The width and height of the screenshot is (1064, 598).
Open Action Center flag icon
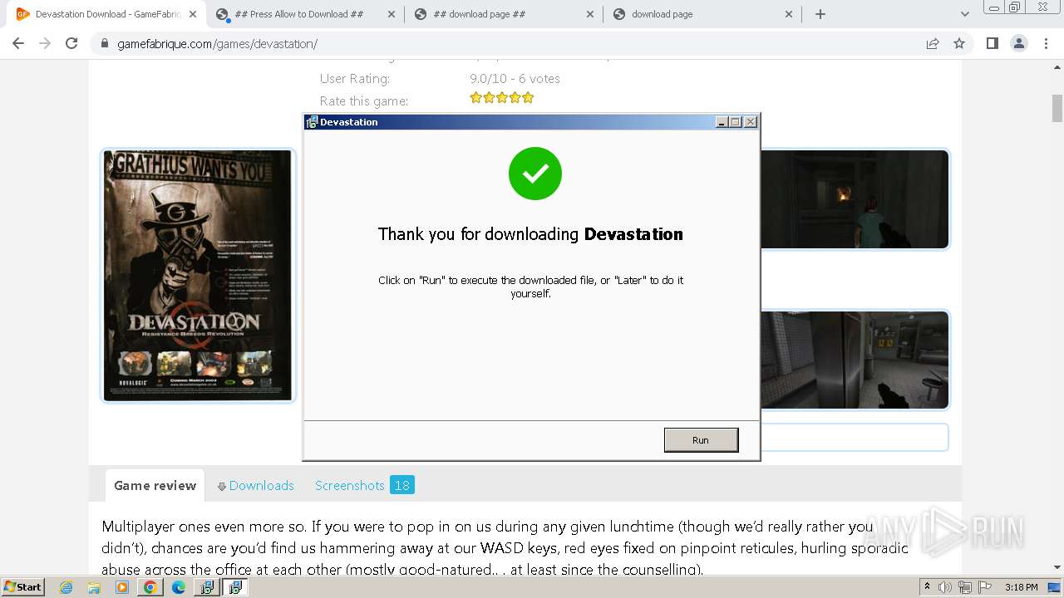(x=983, y=587)
